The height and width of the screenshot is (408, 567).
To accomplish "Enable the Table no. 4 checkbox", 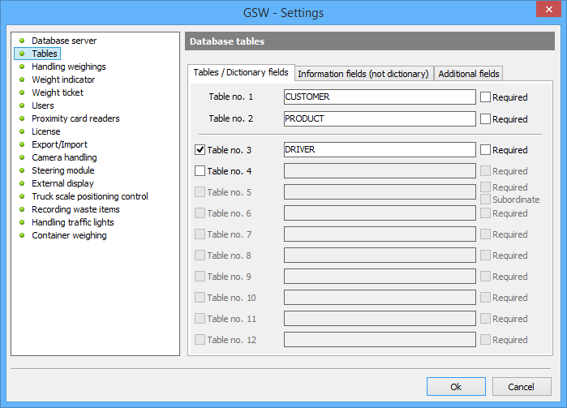I will (200, 171).
